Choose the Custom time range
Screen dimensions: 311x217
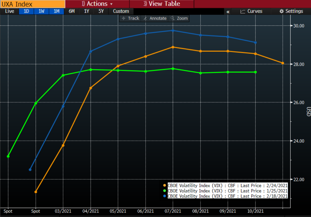click(121, 11)
